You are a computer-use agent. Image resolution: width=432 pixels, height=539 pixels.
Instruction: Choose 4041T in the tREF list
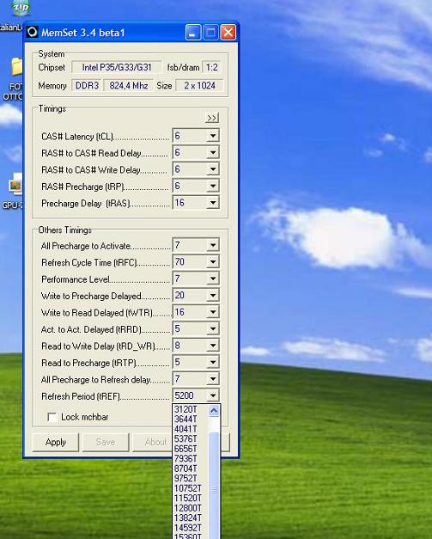click(x=191, y=429)
